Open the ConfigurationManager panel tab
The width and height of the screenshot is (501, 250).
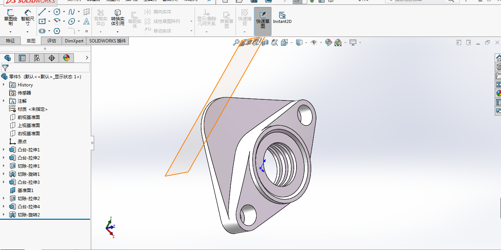(37, 58)
